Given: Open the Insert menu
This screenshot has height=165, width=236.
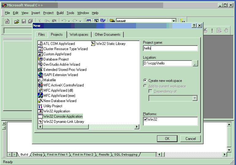Looking at the screenshot, I should (36, 13).
